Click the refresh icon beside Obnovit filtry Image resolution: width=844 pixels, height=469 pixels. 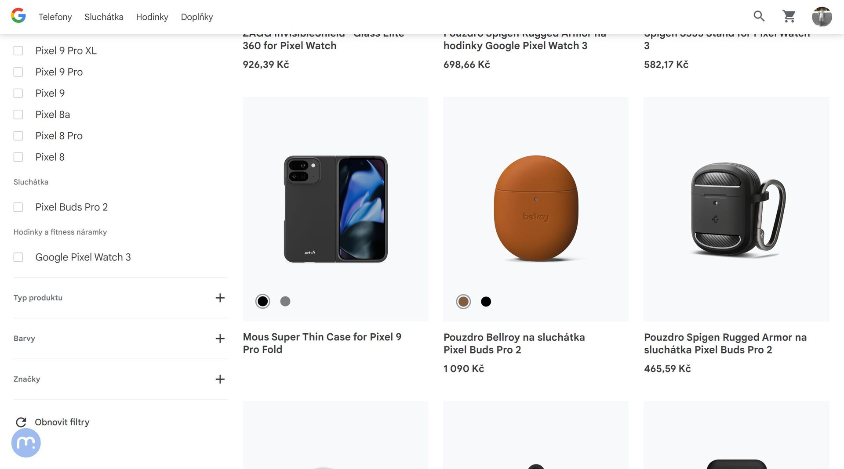tap(21, 422)
